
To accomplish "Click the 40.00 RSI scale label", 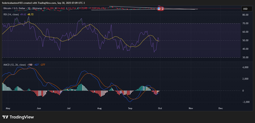I will [245, 49].
